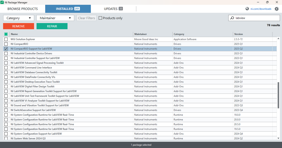Click the globe icon beside ni.com/downloads
Viewport: 282px width, 148px height.
pyautogui.click(x=247, y=9)
